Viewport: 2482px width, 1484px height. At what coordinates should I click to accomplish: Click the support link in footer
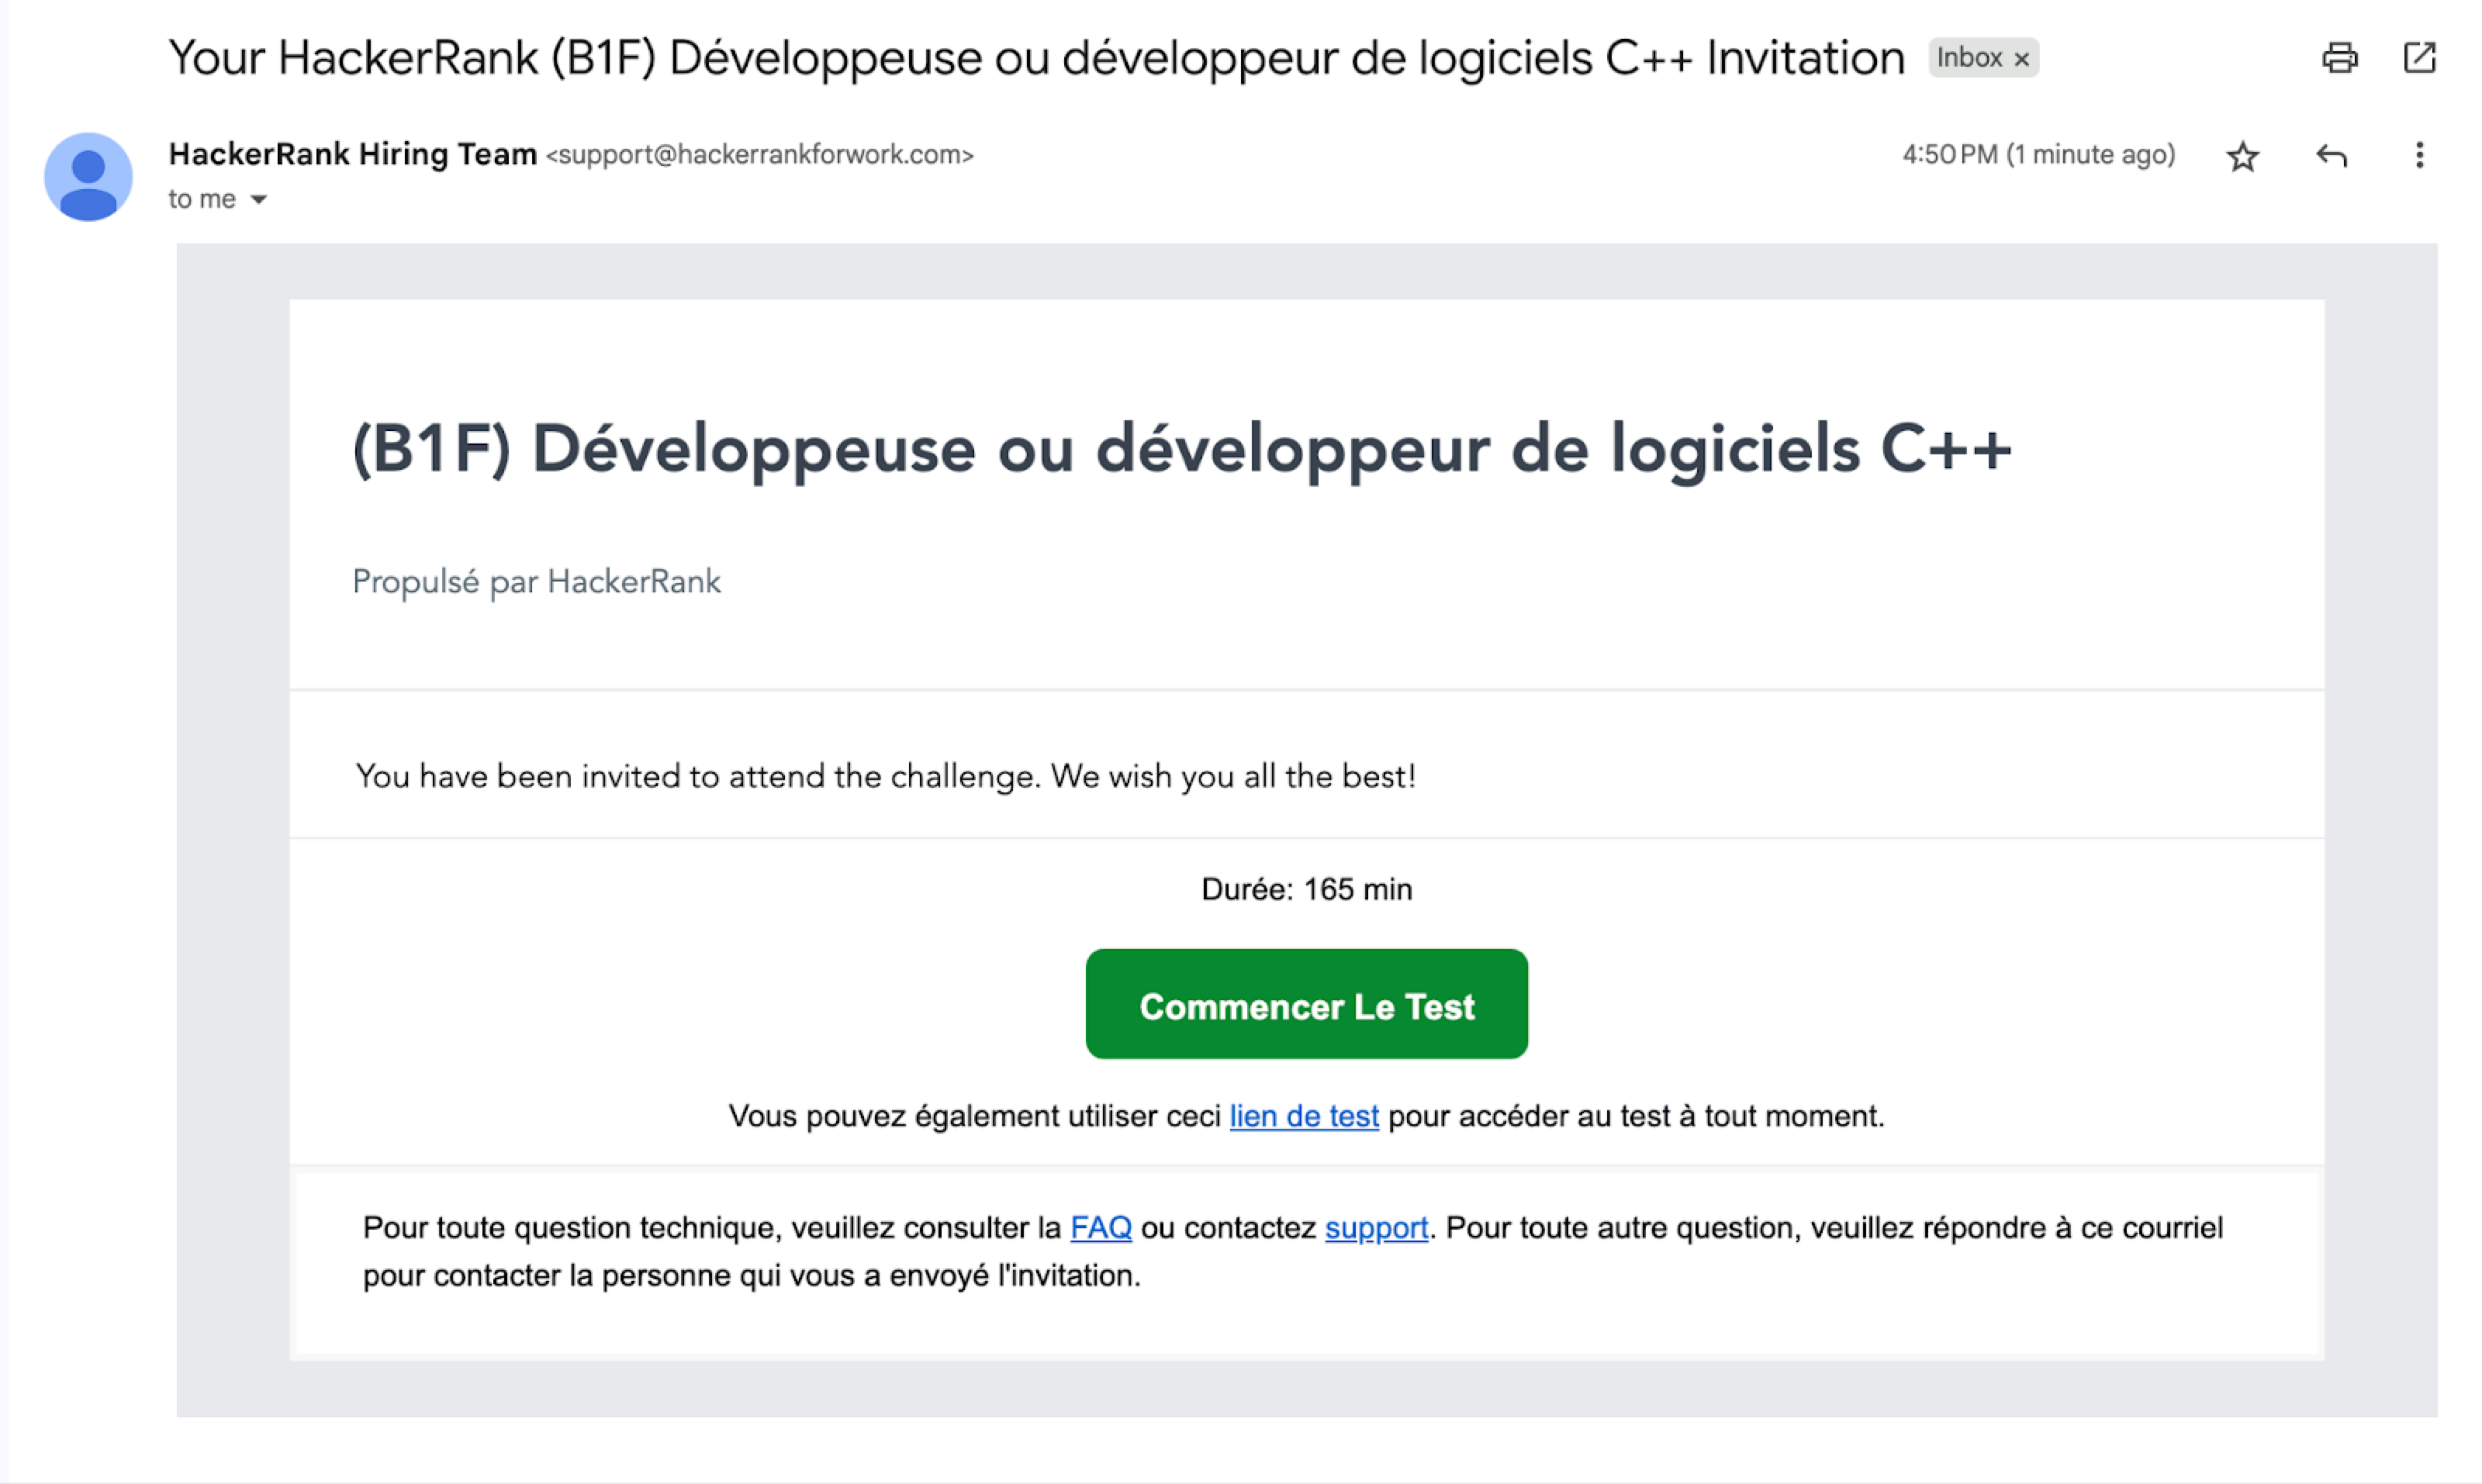(1375, 1227)
